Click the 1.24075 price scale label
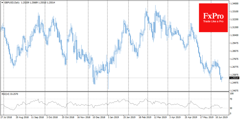 coord(234,91)
